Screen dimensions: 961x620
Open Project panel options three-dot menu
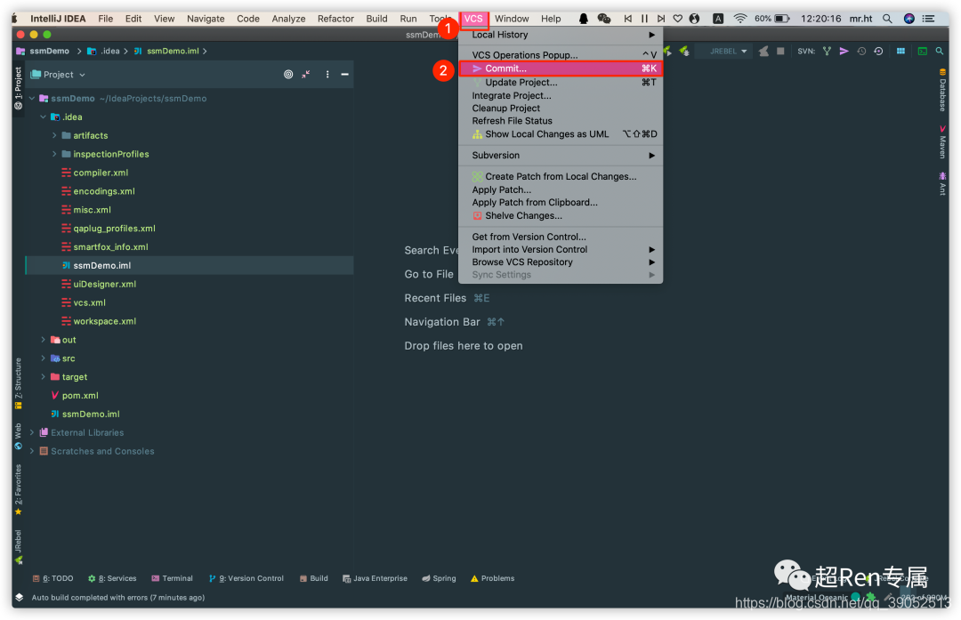click(x=327, y=74)
